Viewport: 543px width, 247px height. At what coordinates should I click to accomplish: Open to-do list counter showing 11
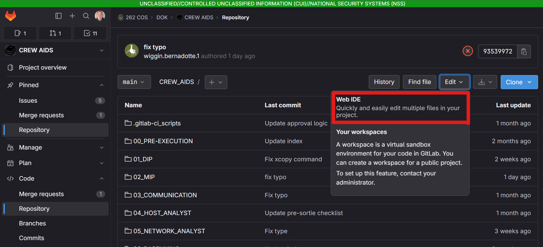click(x=90, y=33)
